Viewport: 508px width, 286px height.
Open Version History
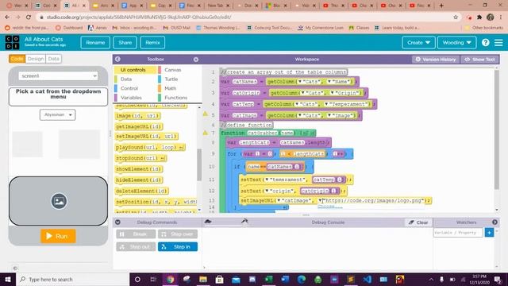[436, 60]
